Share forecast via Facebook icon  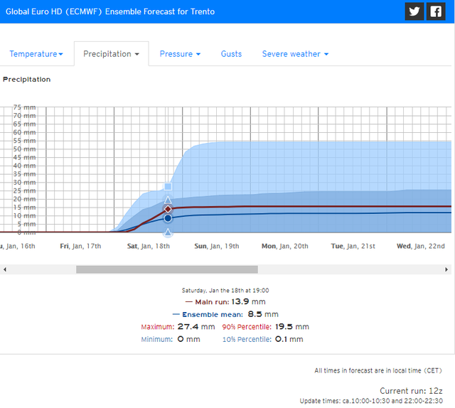point(436,11)
